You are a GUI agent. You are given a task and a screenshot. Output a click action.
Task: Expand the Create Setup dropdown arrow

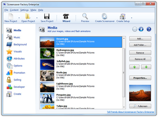click(132, 18)
